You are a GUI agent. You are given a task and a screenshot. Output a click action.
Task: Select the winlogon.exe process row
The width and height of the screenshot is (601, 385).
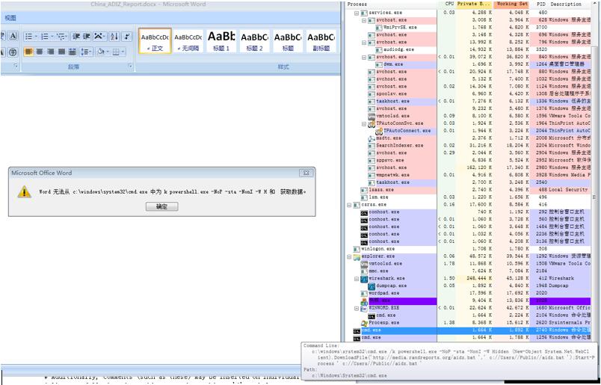pyautogui.click(x=471, y=249)
